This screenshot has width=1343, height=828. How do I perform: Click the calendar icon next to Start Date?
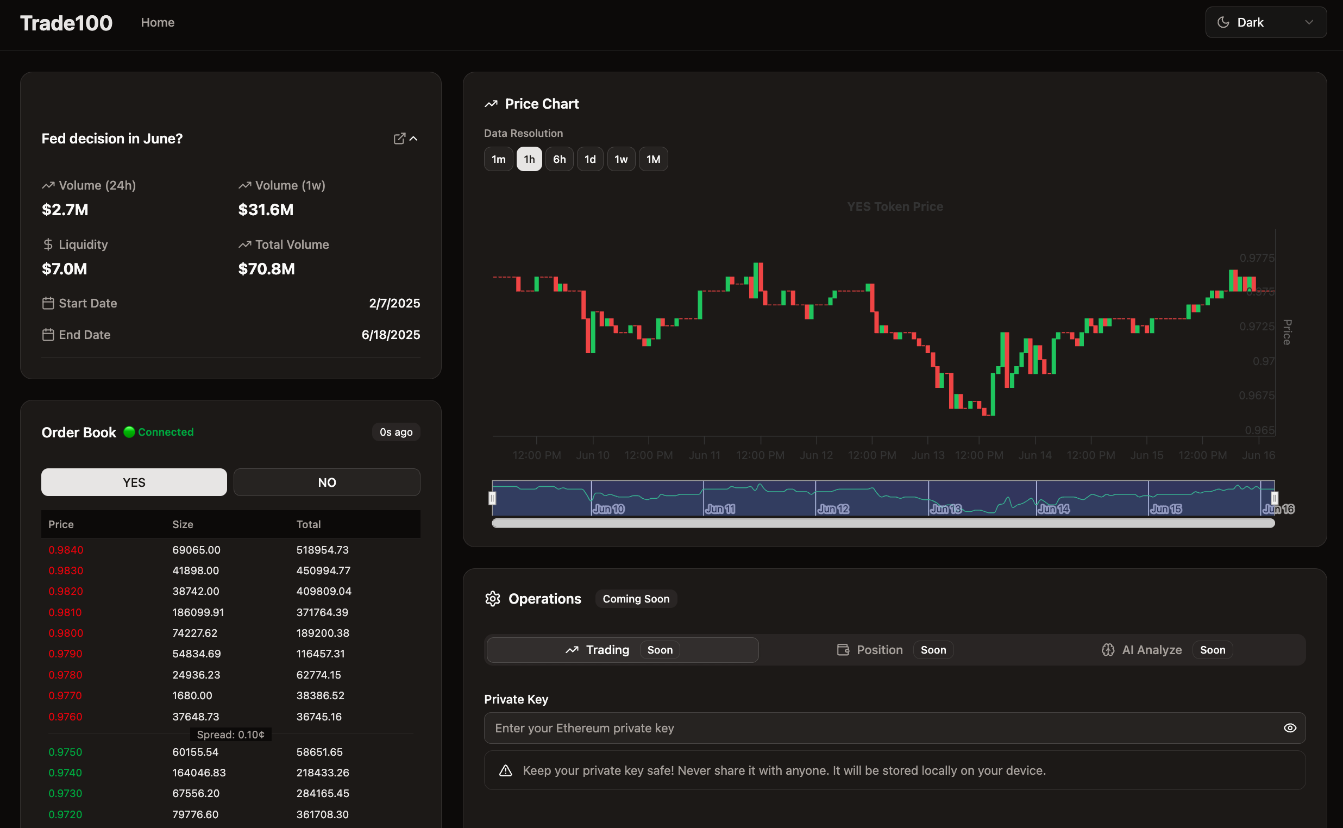(x=48, y=303)
